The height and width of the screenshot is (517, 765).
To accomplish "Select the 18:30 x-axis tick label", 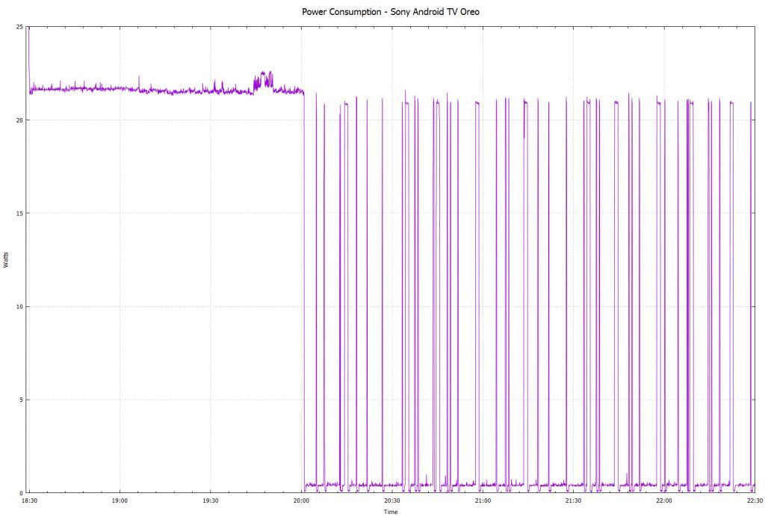I will [28, 501].
